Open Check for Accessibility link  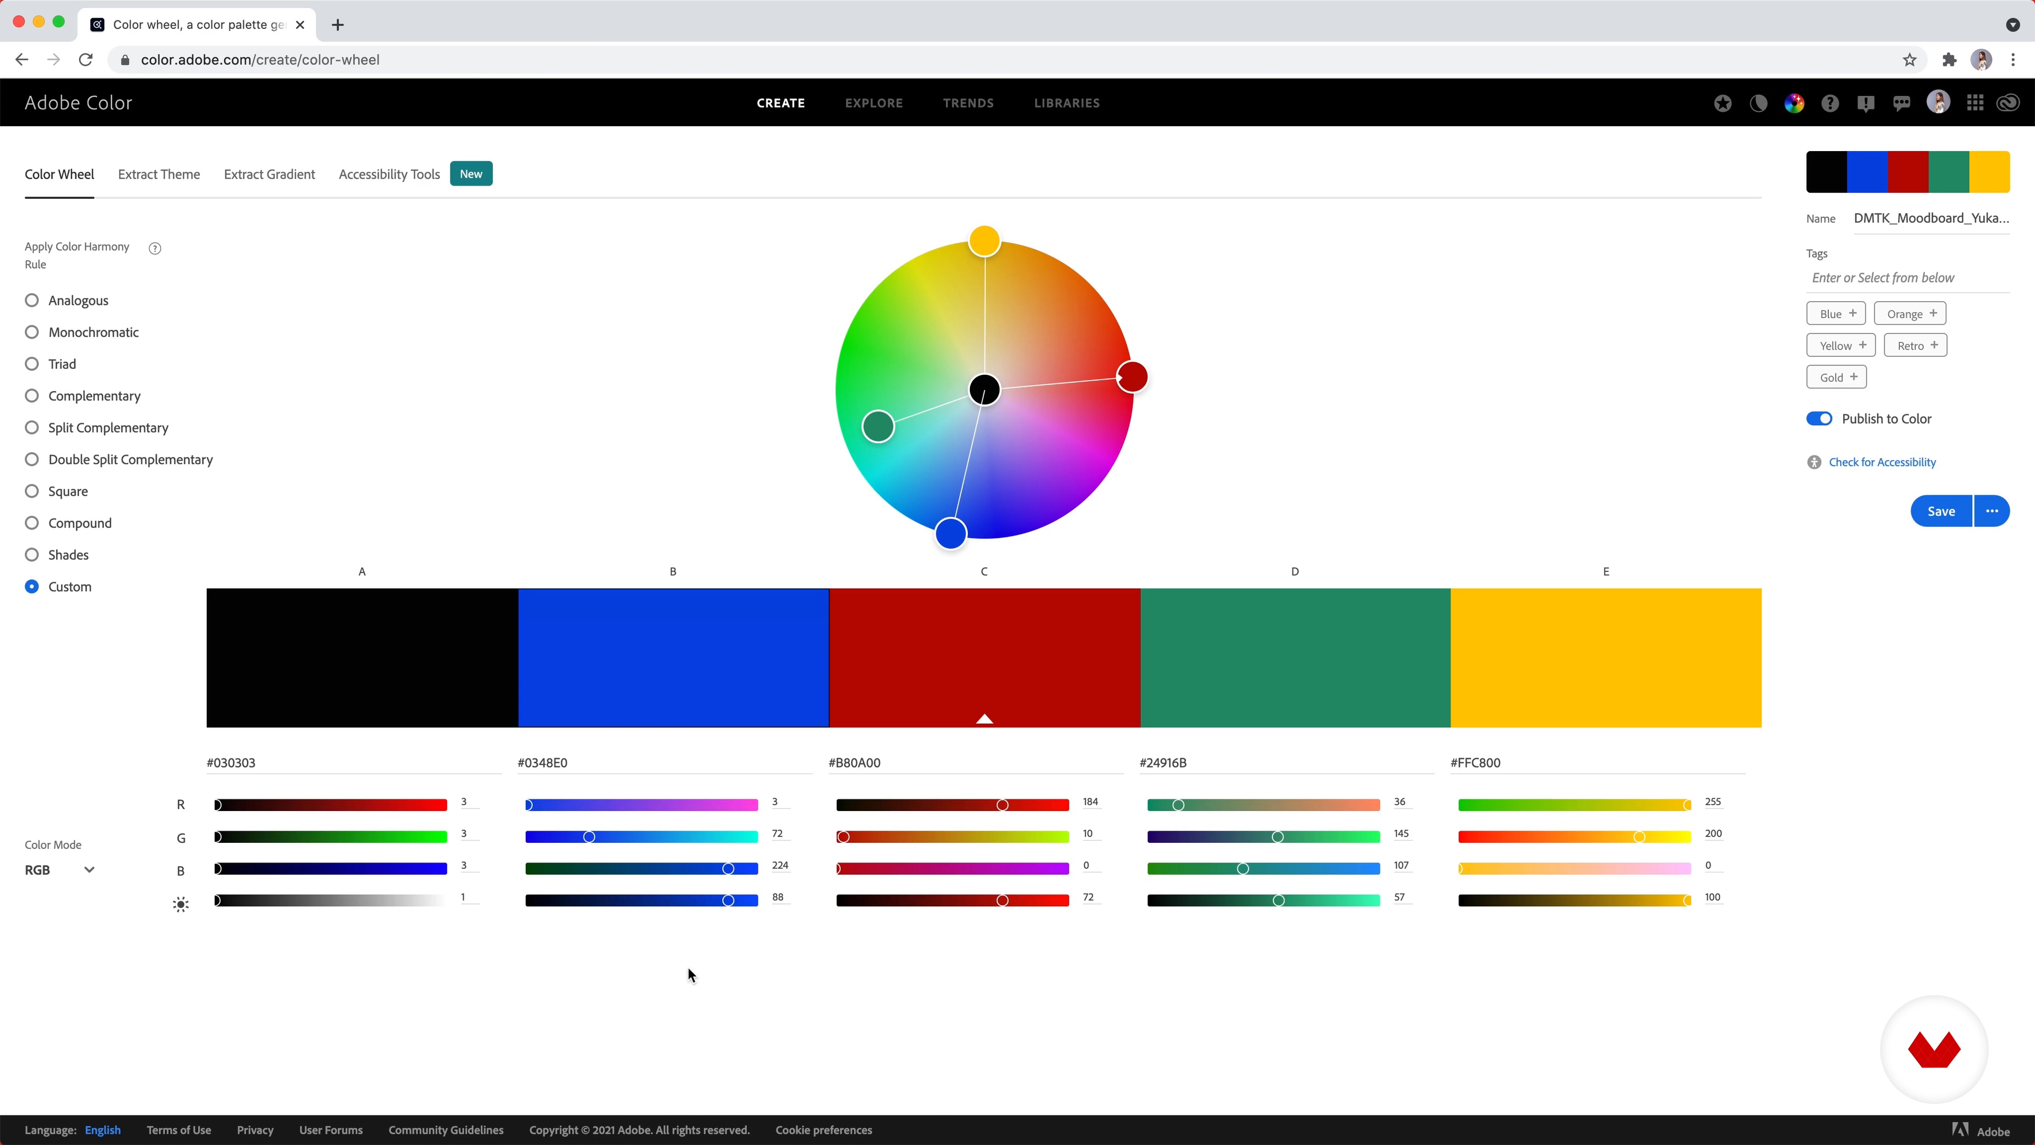pos(1882,462)
